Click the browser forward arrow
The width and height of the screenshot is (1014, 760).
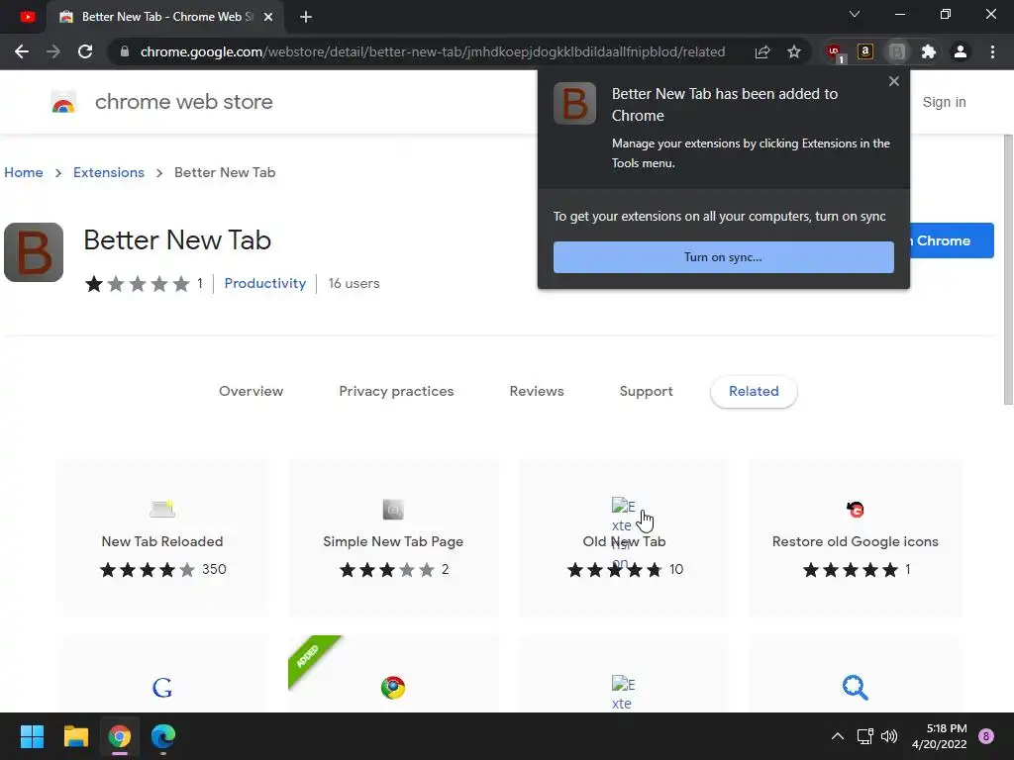pyautogui.click(x=53, y=51)
